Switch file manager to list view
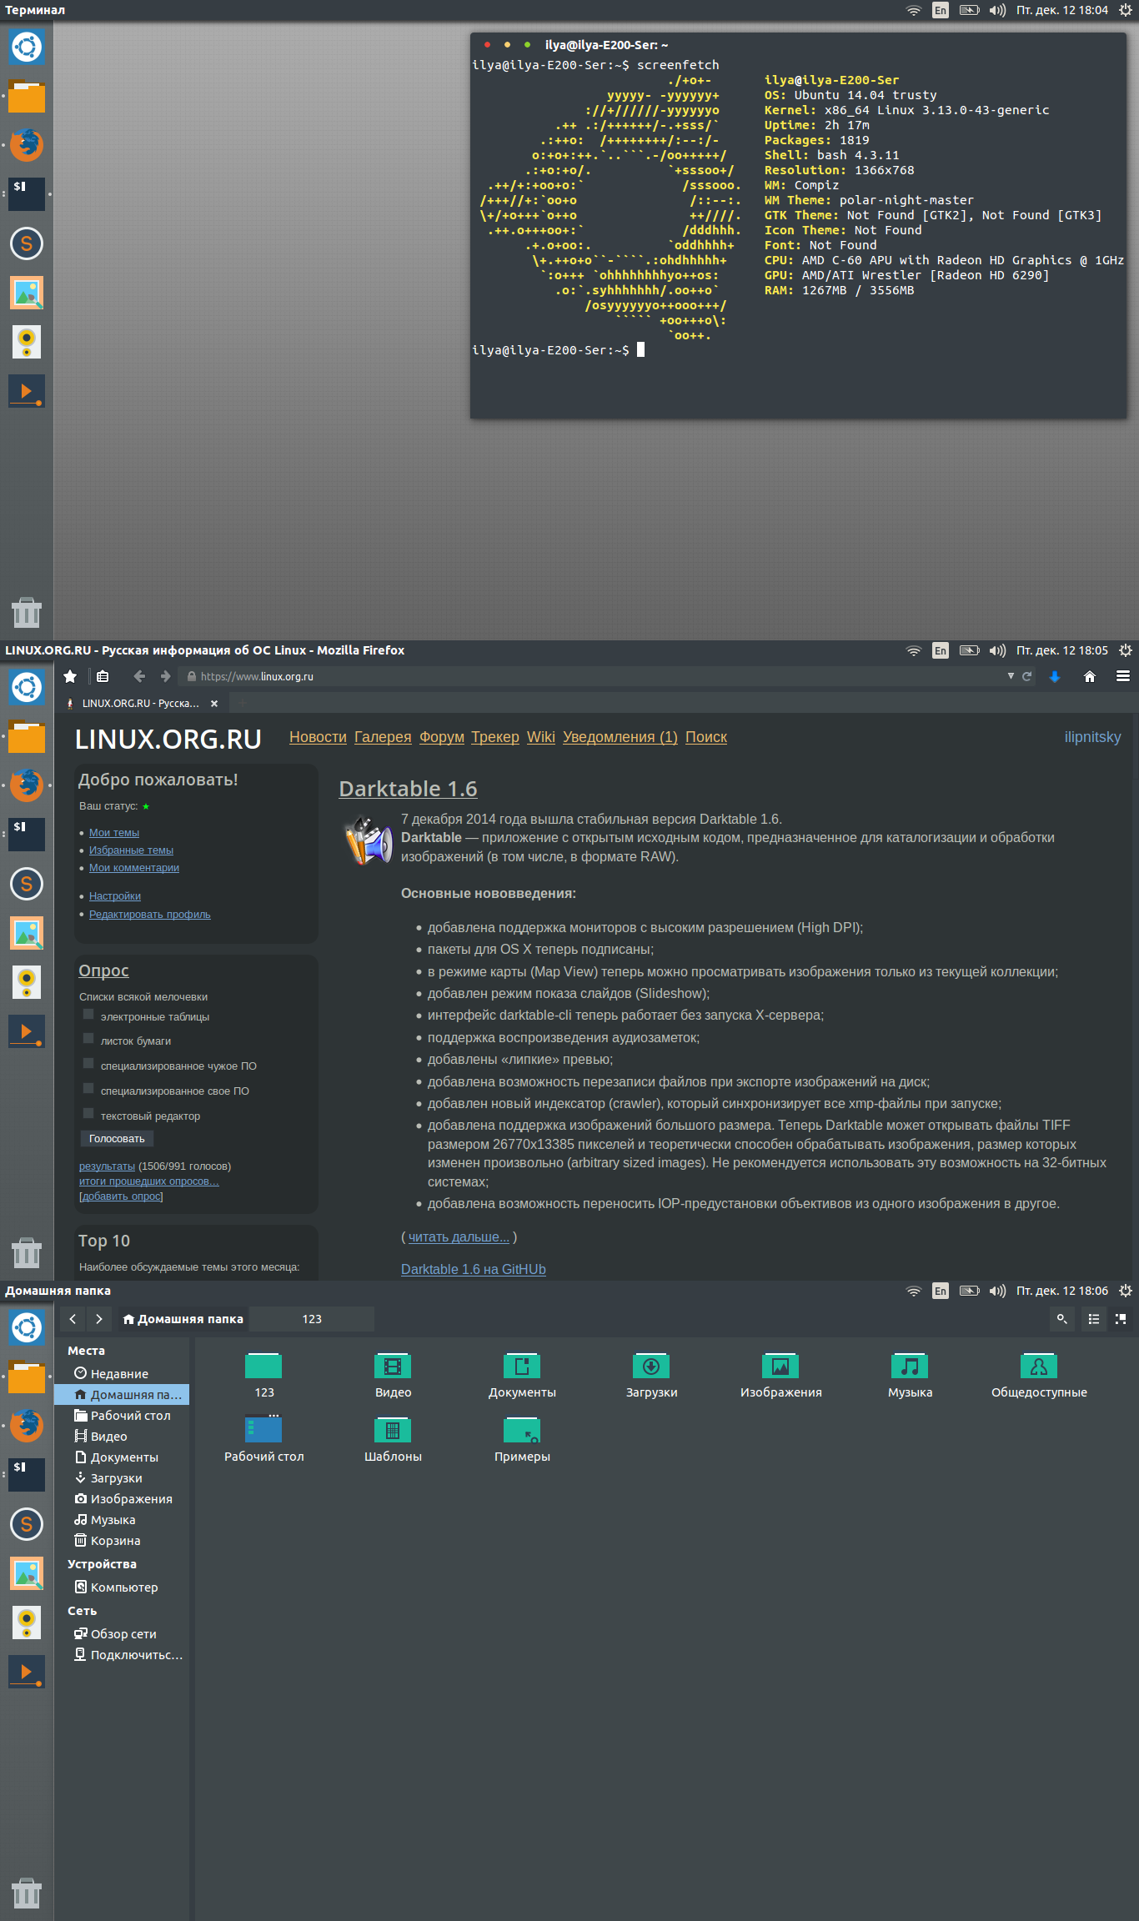The width and height of the screenshot is (1139, 1921). [1094, 1318]
